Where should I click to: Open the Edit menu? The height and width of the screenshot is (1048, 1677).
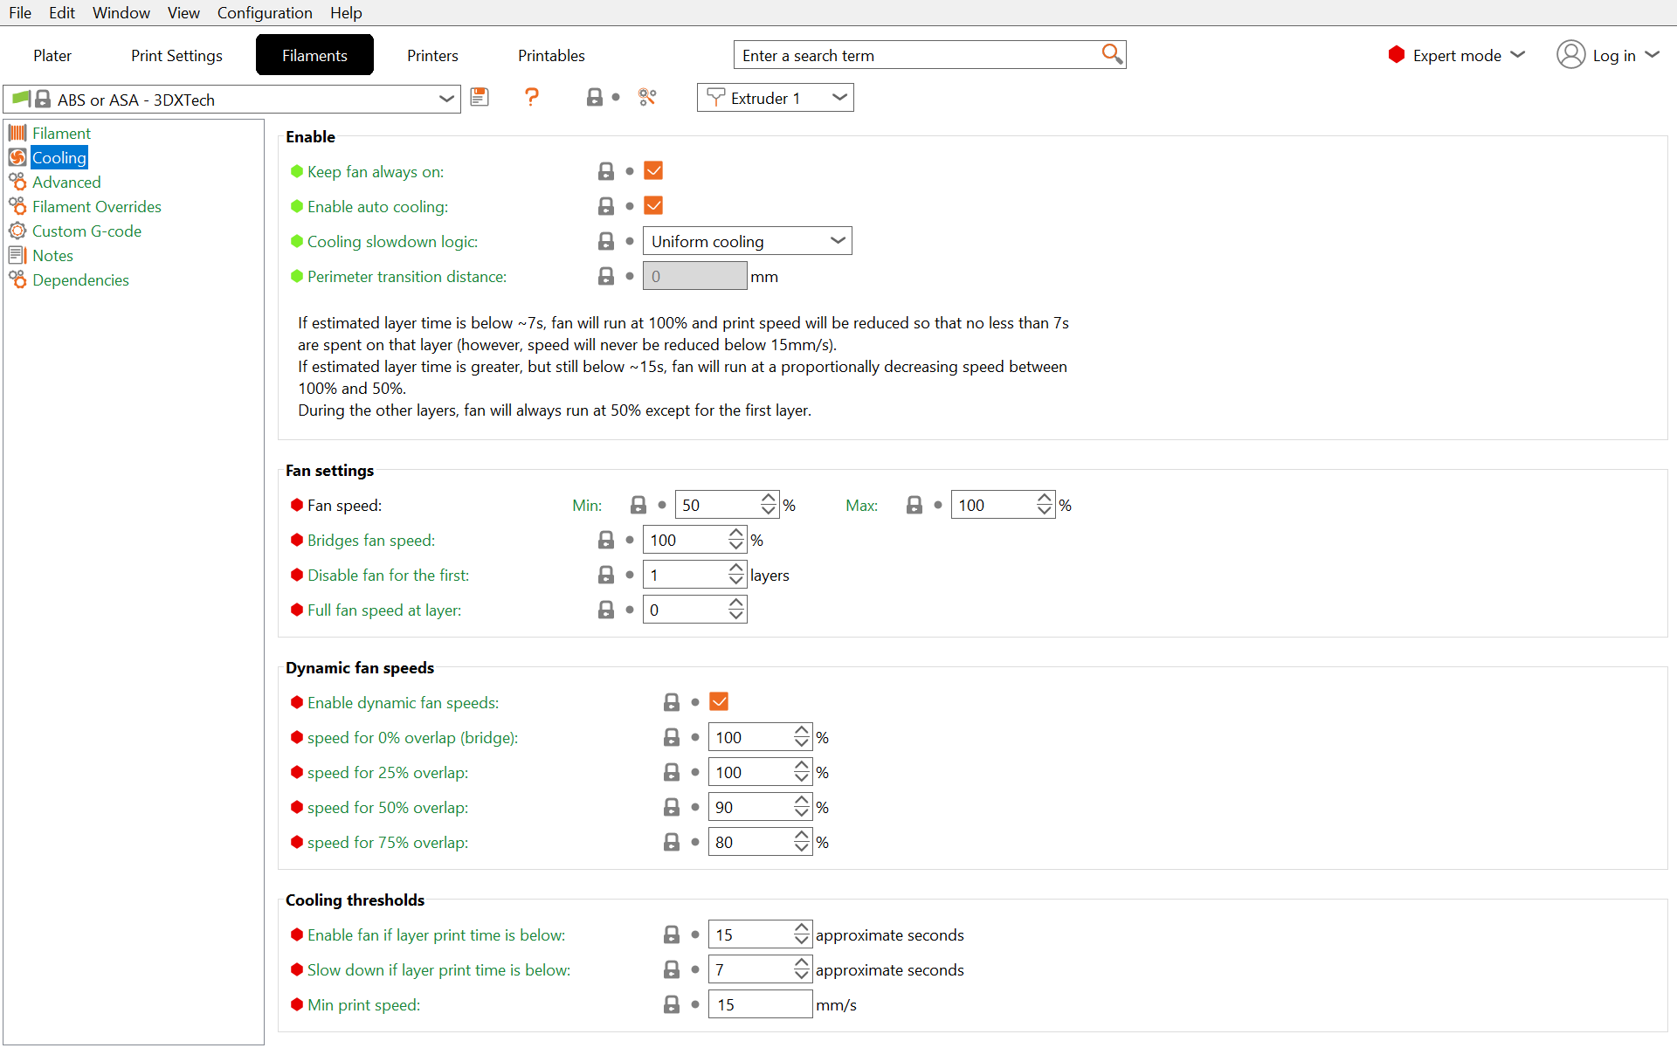(x=62, y=12)
